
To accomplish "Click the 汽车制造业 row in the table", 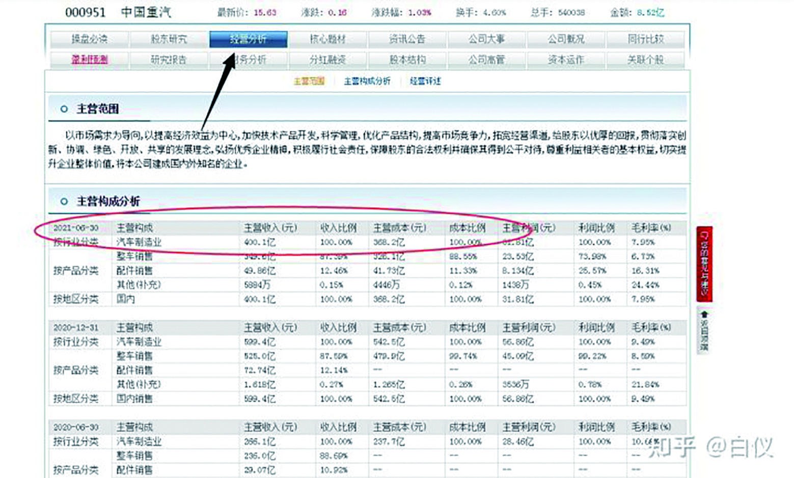I will (138, 243).
